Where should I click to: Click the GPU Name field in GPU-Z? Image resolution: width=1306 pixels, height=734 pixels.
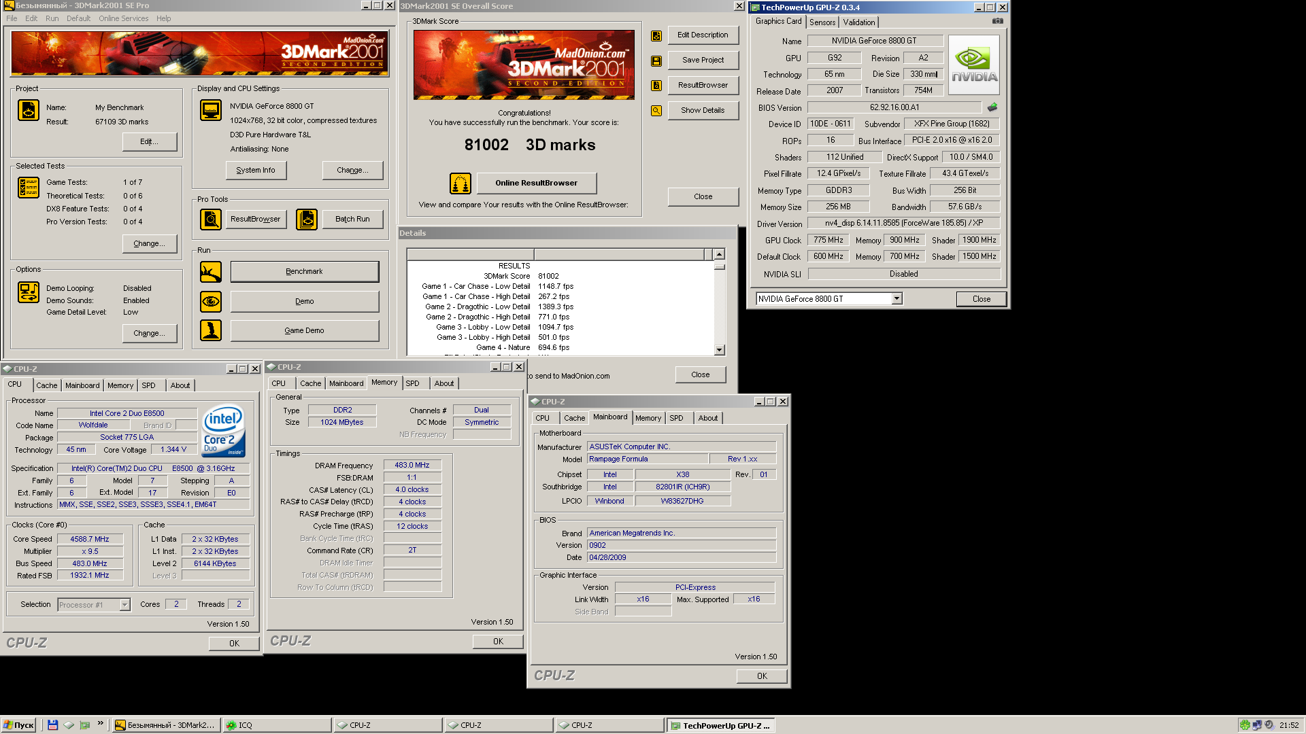coord(875,41)
